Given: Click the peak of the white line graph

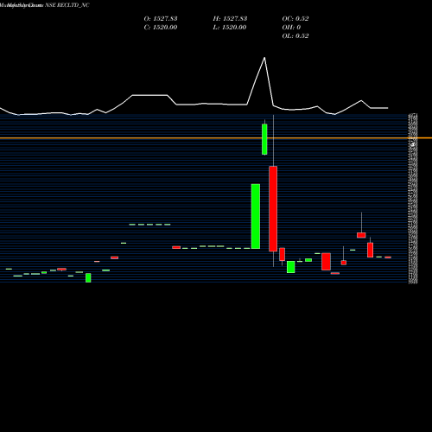Looking at the screenshot, I should pyautogui.click(x=264, y=58).
